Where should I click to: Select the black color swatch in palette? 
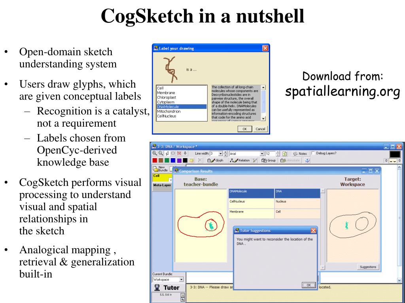(185, 160)
